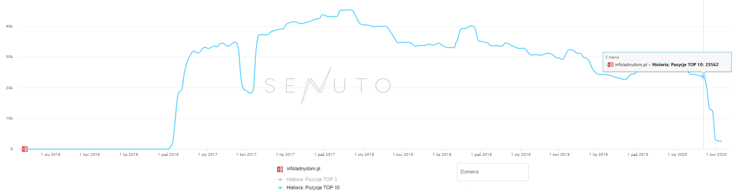Click the 1 kwi 2017 axis label
Screen dimensions: 736x192
(x=246, y=155)
